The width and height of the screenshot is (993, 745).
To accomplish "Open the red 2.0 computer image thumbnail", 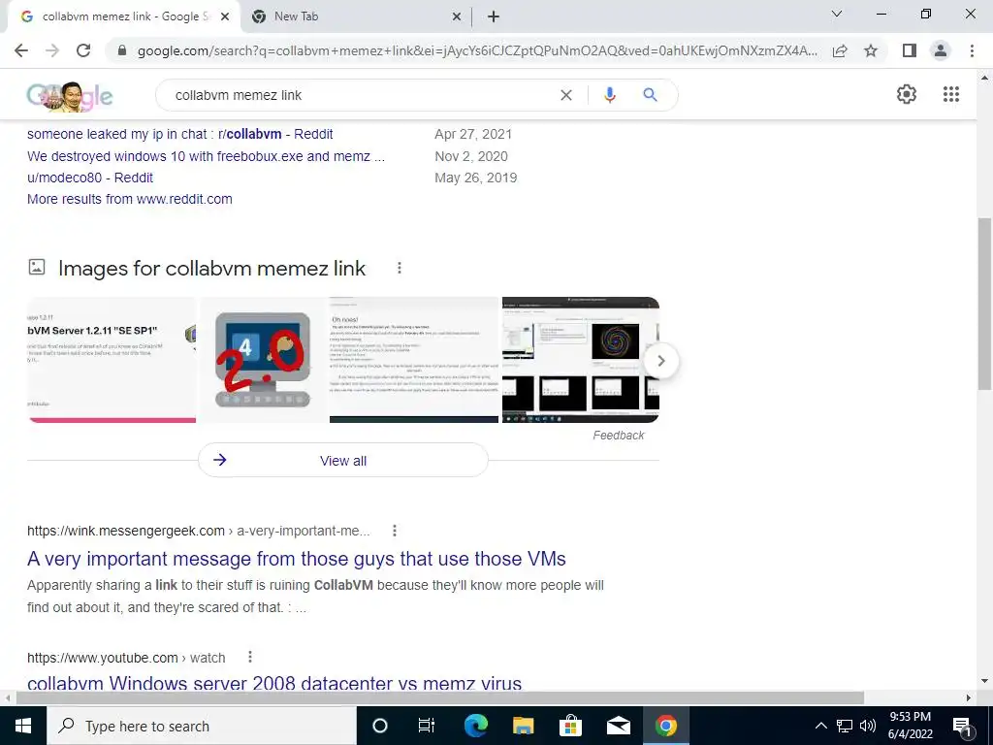I will click(263, 360).
